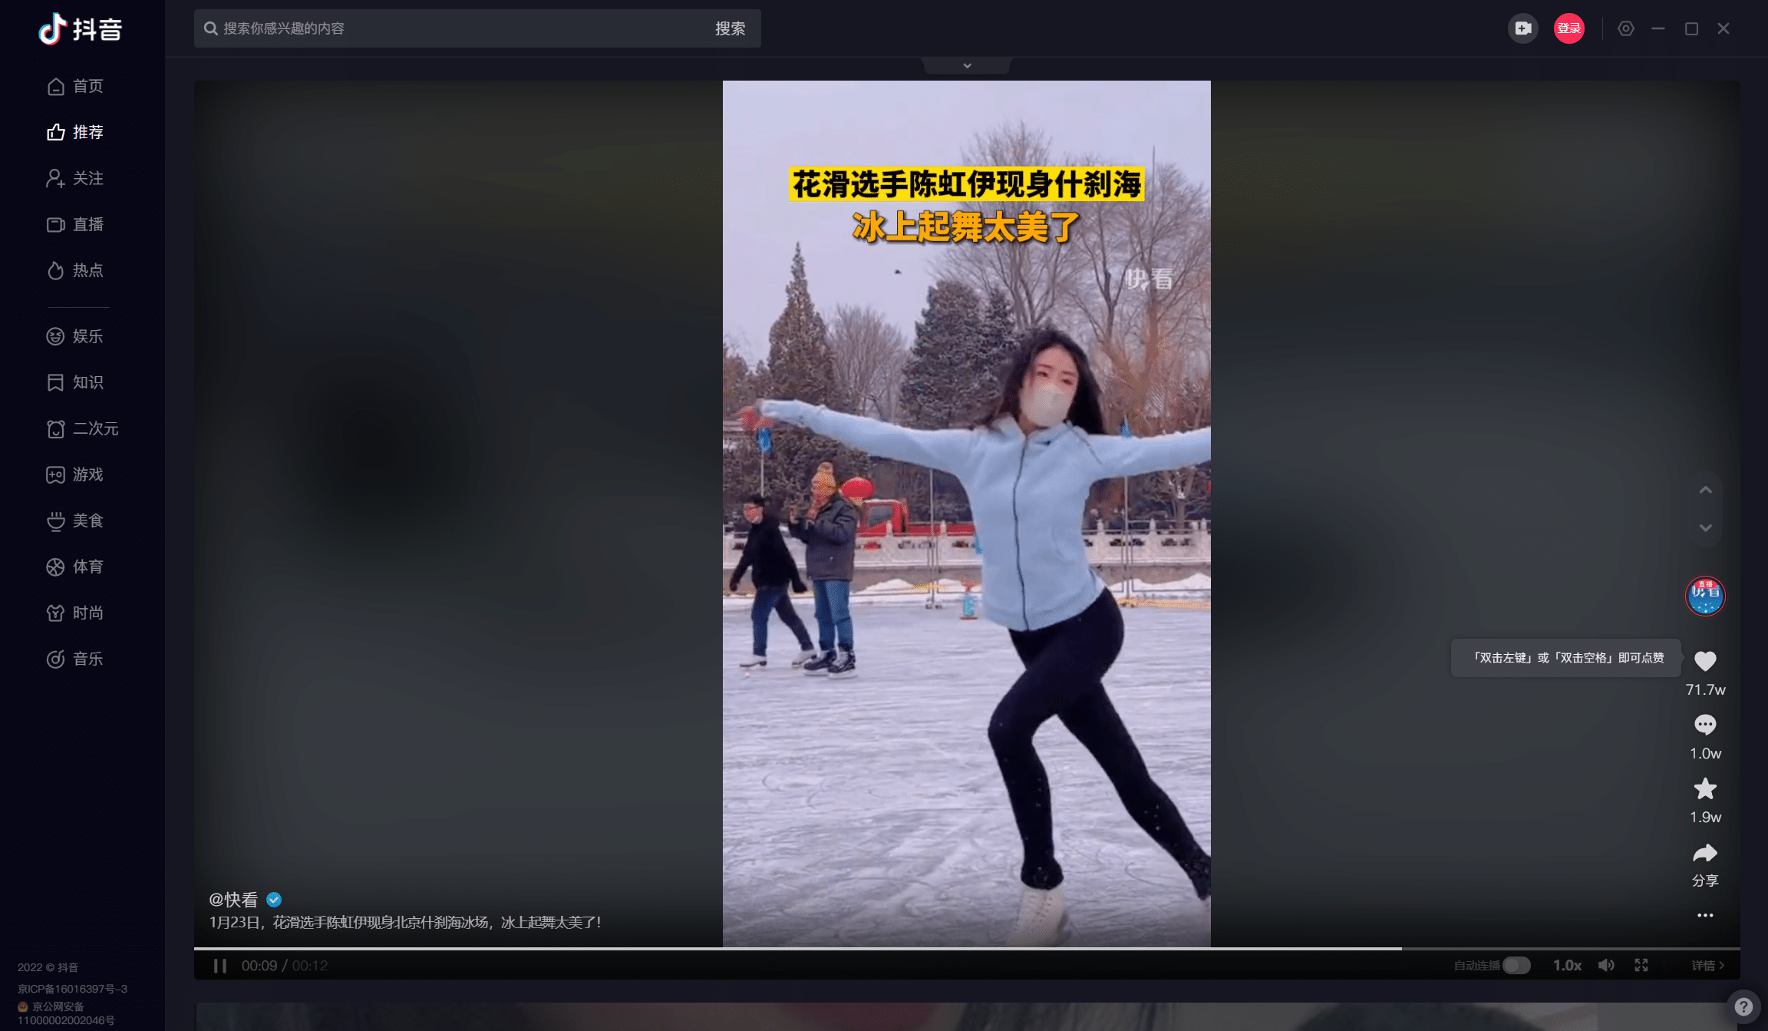Expand the top collapsed chevron bar
Screen dimensions: 1768x1031
click(x=967, y=66)
